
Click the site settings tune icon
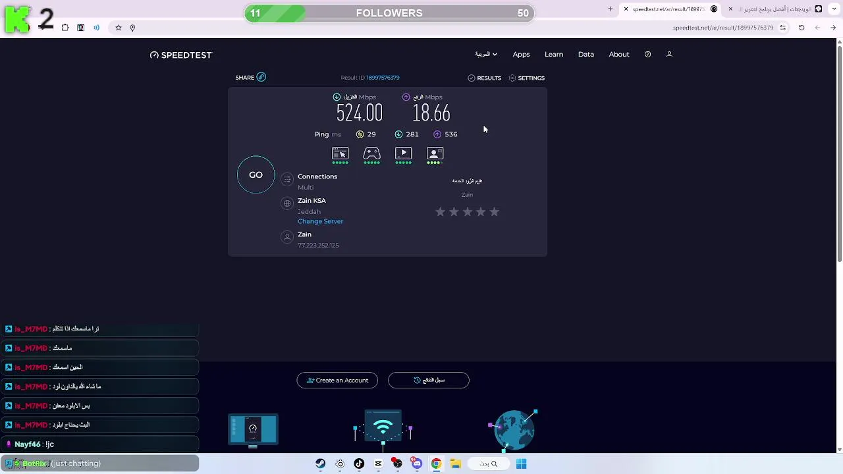coord(782,28)
